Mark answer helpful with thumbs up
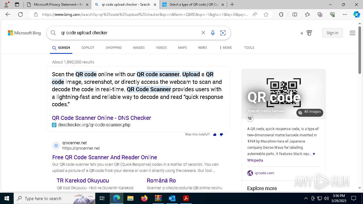The image size is (363, 204). (215, 135)
